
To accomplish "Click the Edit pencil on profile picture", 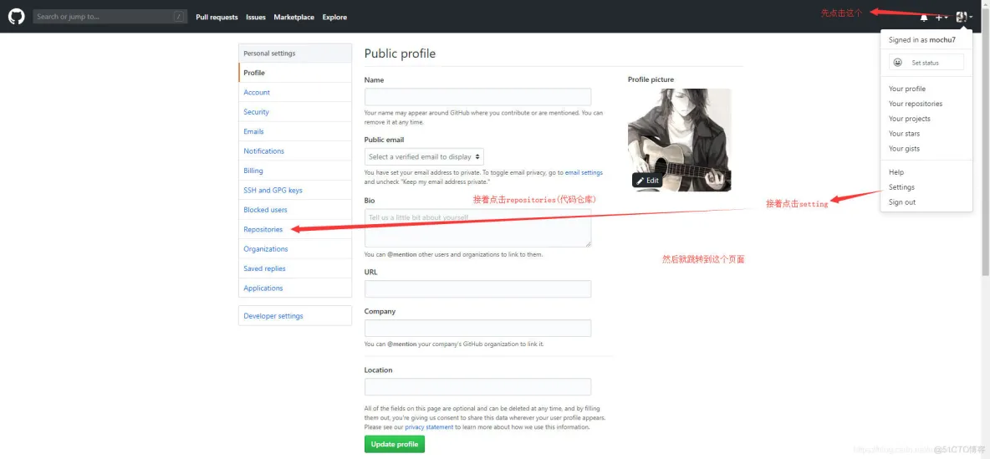I will [x=647, y=181].
